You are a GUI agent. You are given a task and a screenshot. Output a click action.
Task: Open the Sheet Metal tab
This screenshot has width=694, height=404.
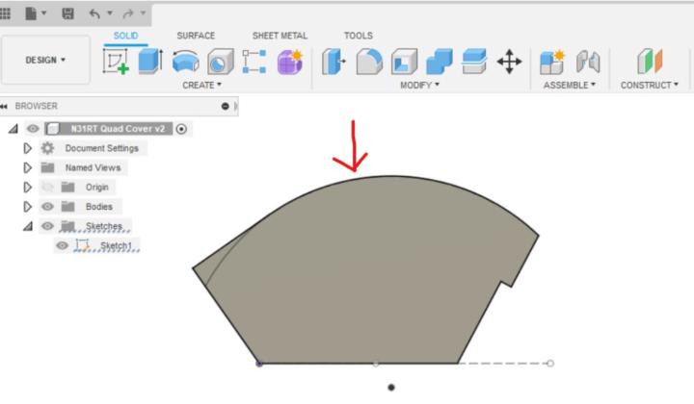point(280,36)
